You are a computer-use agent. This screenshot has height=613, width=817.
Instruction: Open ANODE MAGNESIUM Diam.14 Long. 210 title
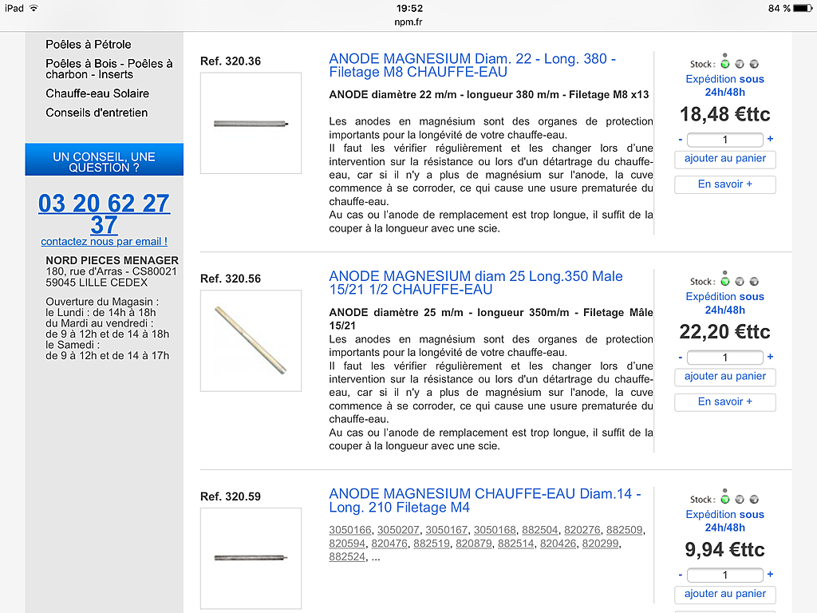coord(485,500)
